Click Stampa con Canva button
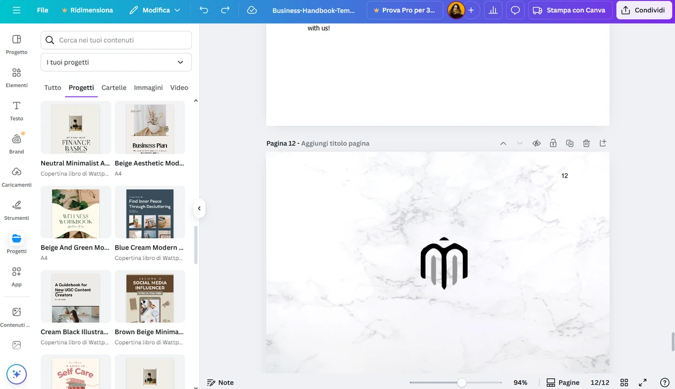675x389 pixels. [570, 10]
